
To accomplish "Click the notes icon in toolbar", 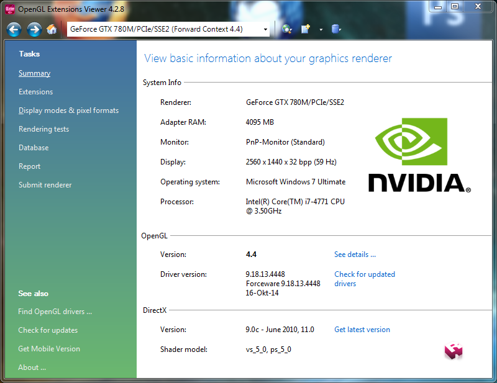I will 306,29.
